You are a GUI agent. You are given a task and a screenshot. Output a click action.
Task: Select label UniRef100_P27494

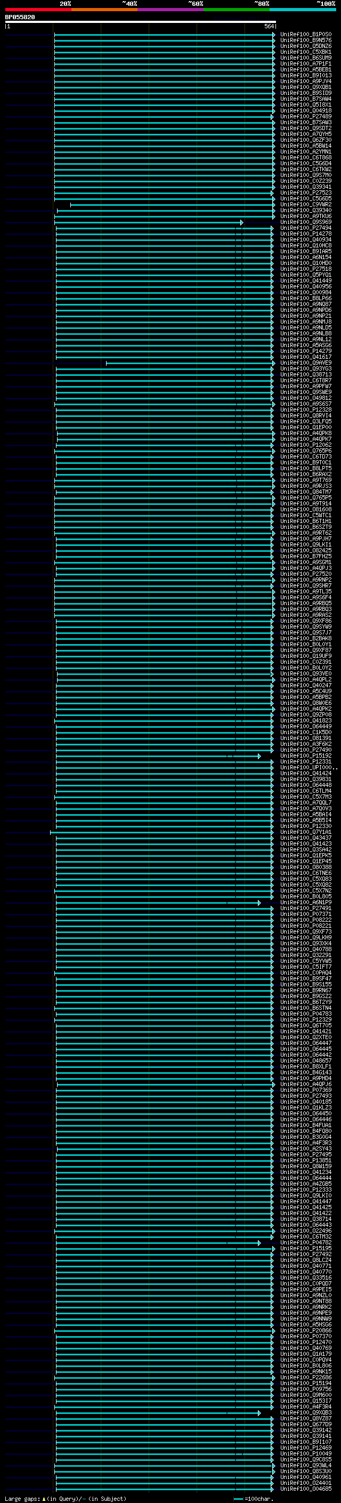(x=305, y=228)
